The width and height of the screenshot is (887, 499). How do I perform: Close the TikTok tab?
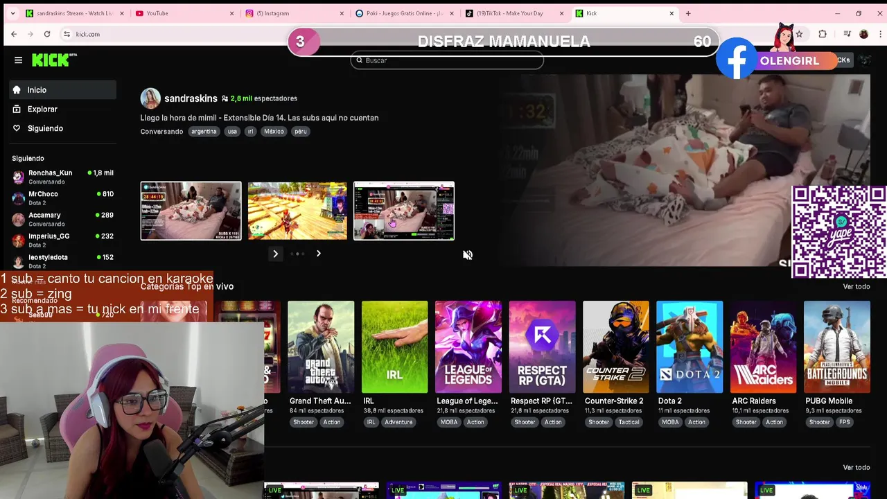point(562,13)
